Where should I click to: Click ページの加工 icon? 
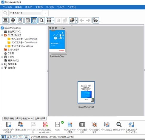pyautogui.click(x=107, y=124)
